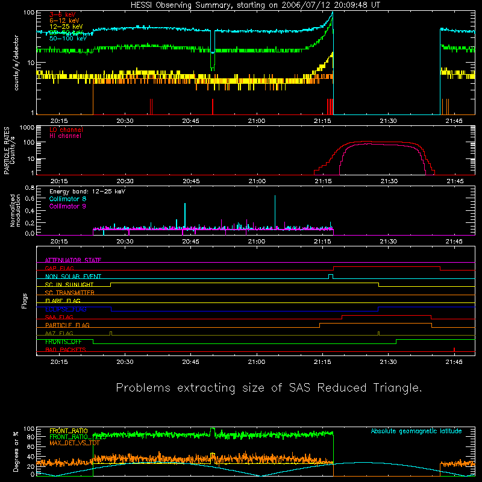Select the 'Collimator 8' legend label
Image resolution: width=482 pixels, height=482 pixels.
[x=67, y=199]
